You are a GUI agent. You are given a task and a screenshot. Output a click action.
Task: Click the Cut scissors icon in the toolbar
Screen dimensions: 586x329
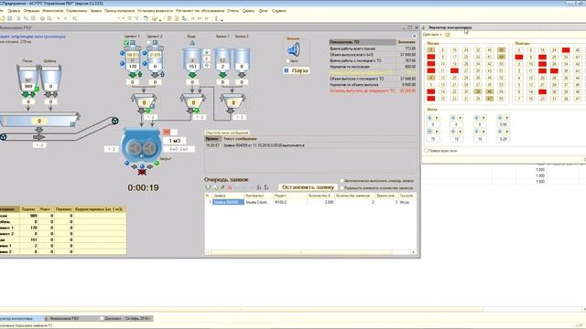18,18
